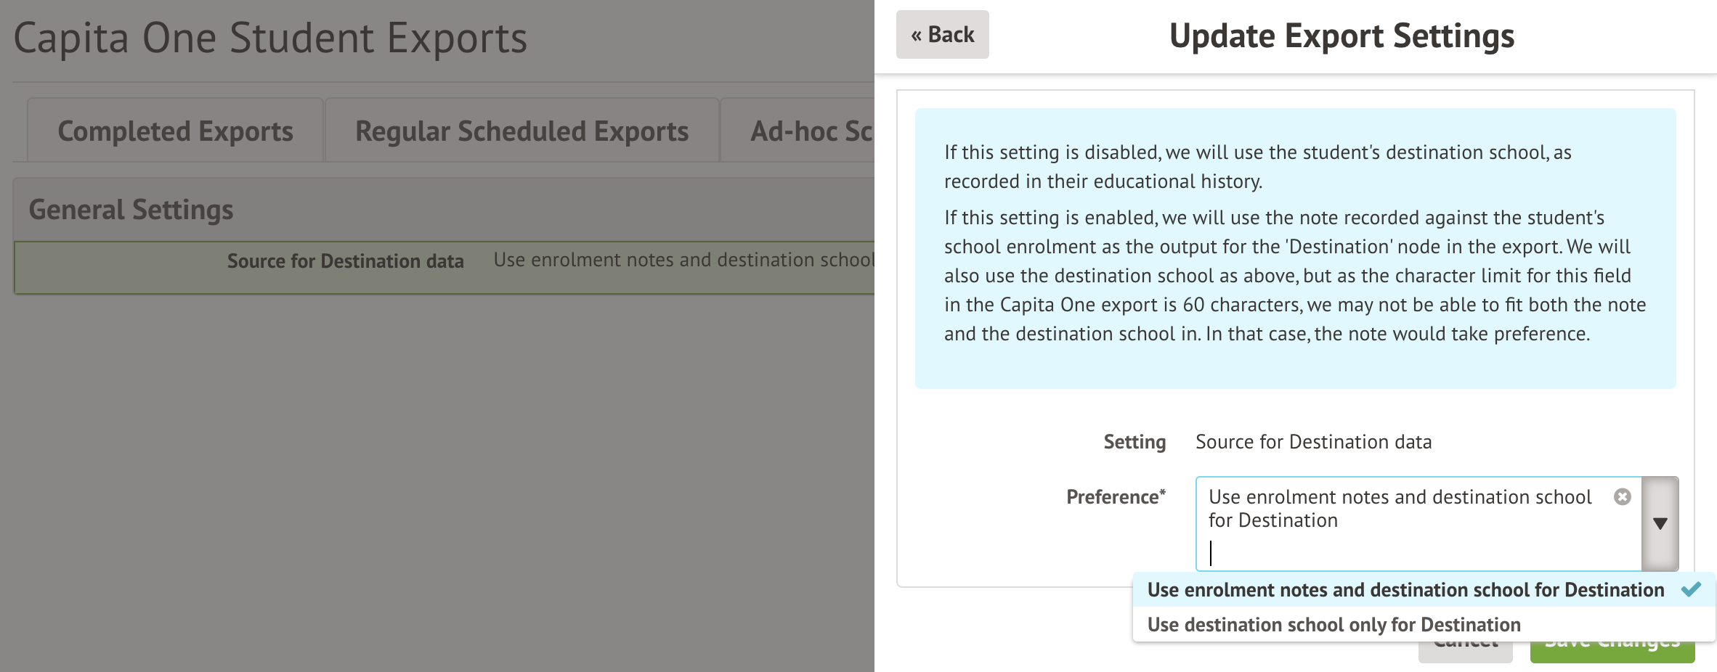Image resolution: width=1717 pixels, height=672 pixels.
Task: Open the 'Source for Destination data' settings row label
Action: click(345, 261)
